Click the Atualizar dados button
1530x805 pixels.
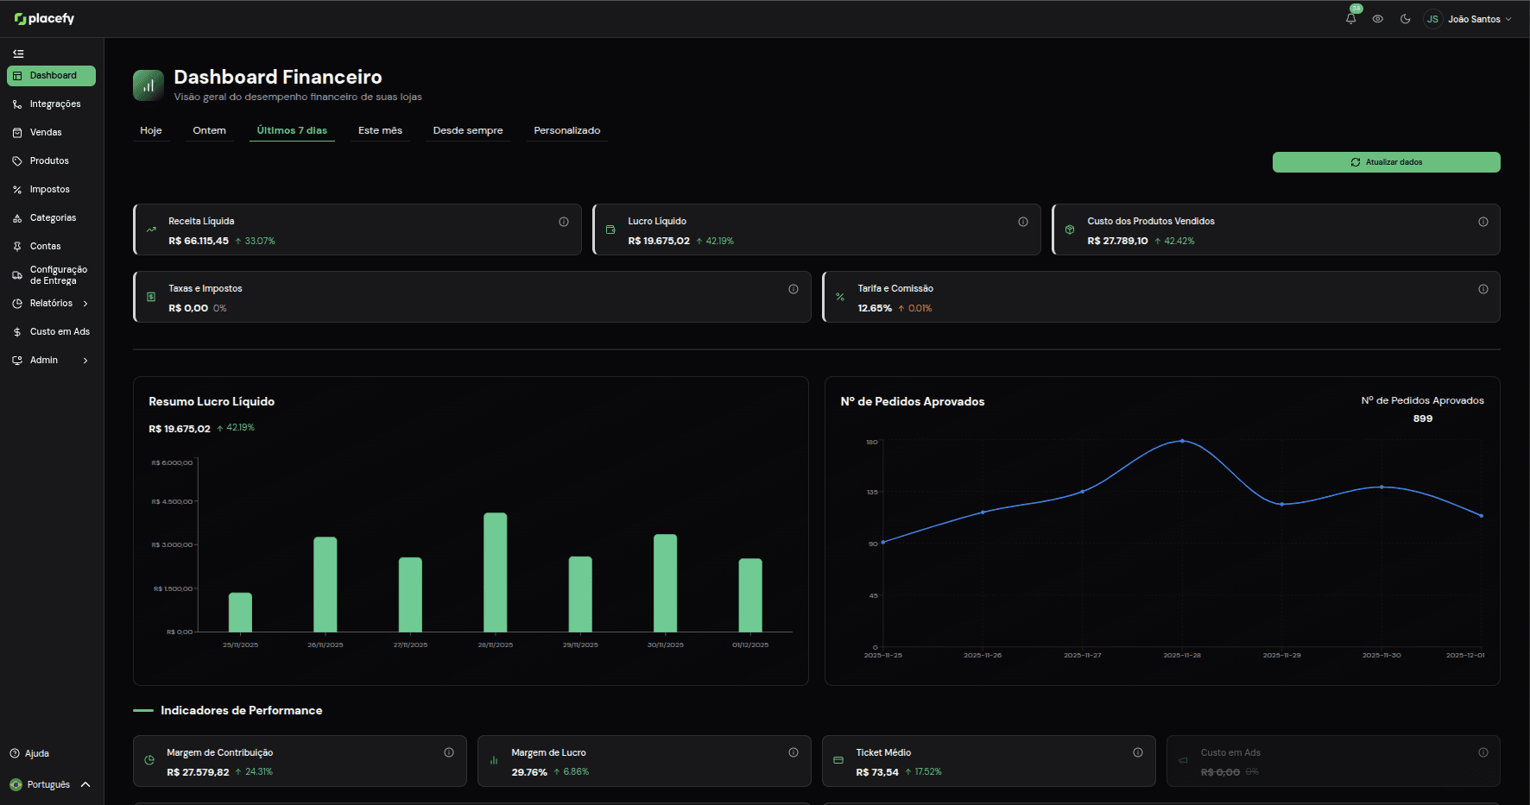click(x=1385, y=161)
